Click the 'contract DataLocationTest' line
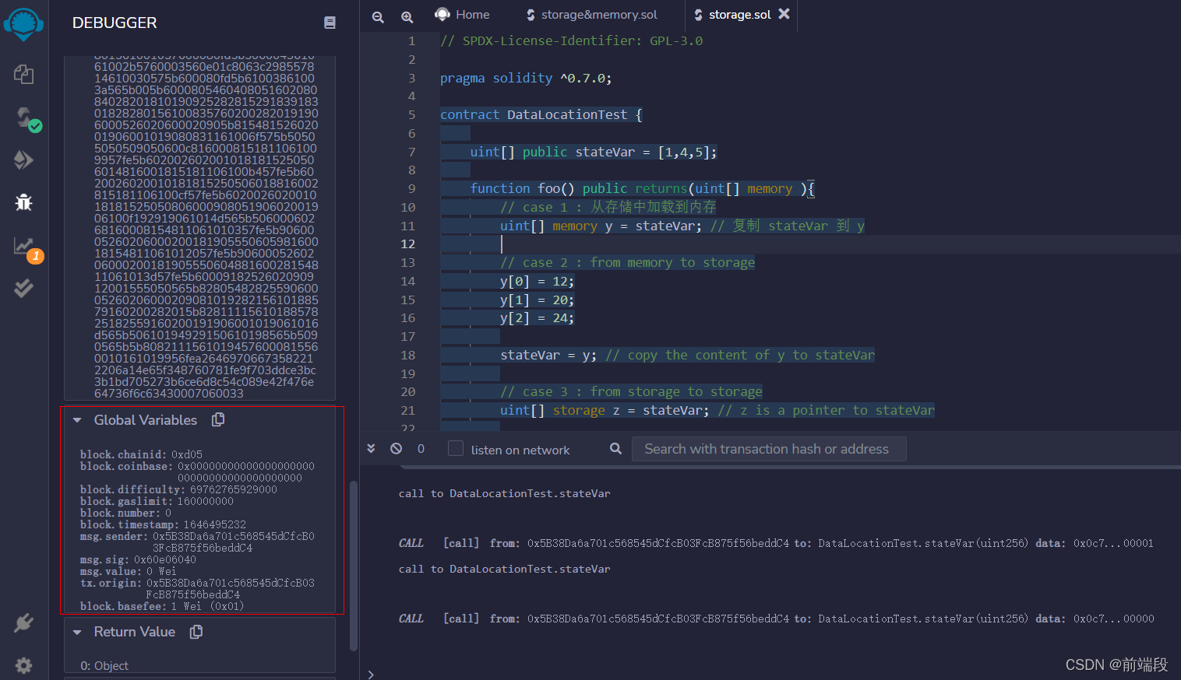 coord(541,114)
